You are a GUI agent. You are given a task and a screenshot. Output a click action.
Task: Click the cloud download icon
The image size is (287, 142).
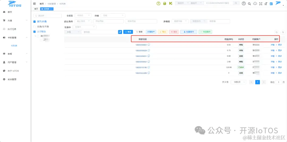pyautogui.click(x=255, y=4)
